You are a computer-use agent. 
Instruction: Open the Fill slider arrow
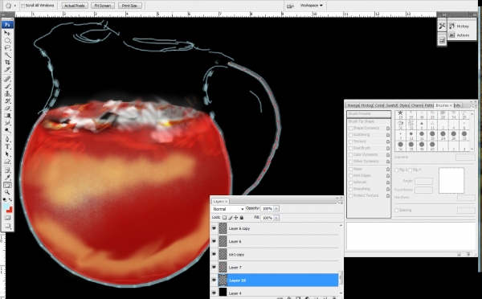pyautogui.click(x=276, y=218)
